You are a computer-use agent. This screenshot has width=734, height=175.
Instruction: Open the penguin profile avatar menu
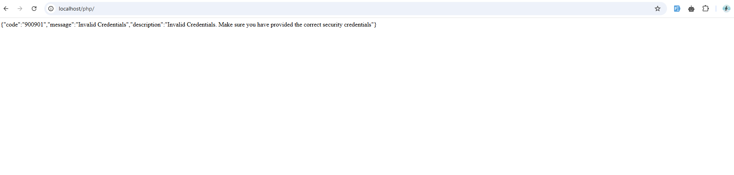(726, 9)
